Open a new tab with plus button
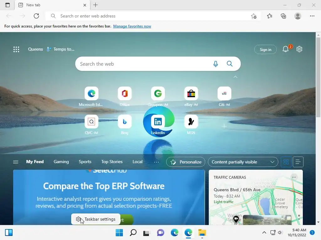The width and height of the screenshot is (321, 240). pos(95,5)
